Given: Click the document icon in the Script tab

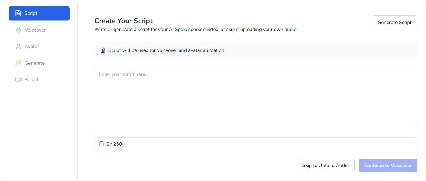Looking at the screenshot, I should tap(18, 13).
